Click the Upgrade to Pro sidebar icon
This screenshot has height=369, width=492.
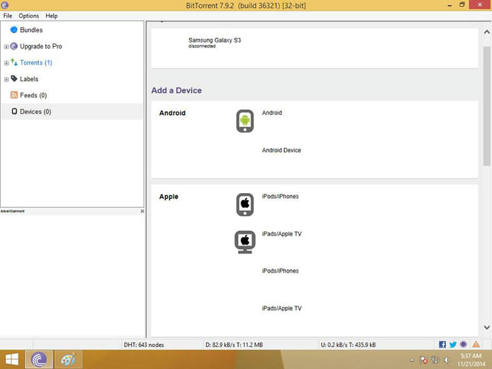coord(14,46)
